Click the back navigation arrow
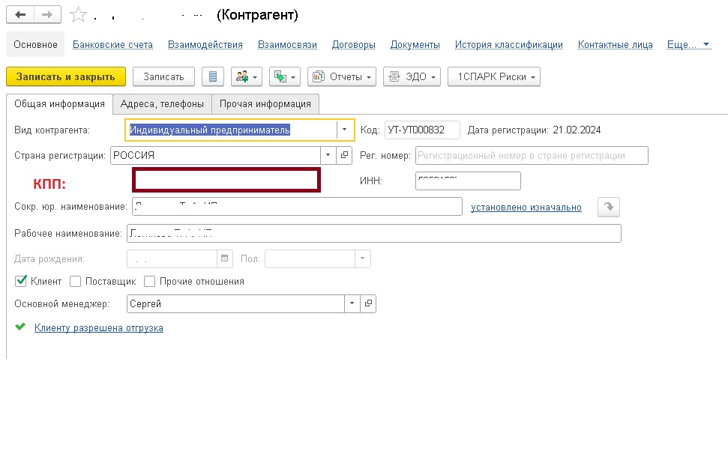 [20, 15]
